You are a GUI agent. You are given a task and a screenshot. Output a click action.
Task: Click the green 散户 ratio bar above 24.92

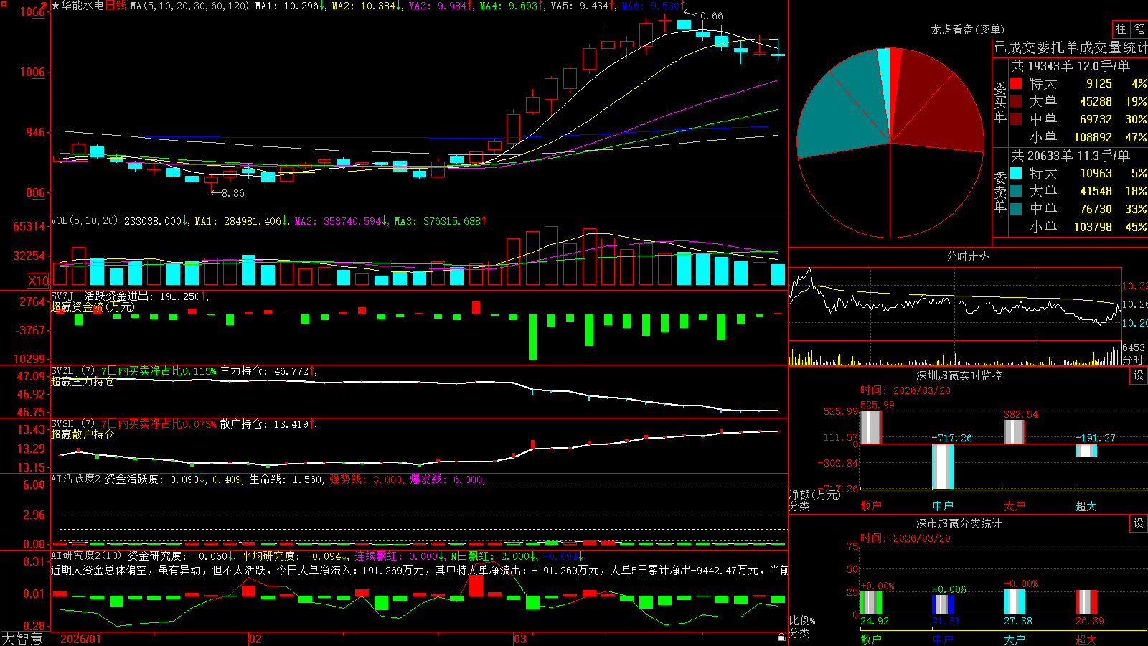pos(870,602)
